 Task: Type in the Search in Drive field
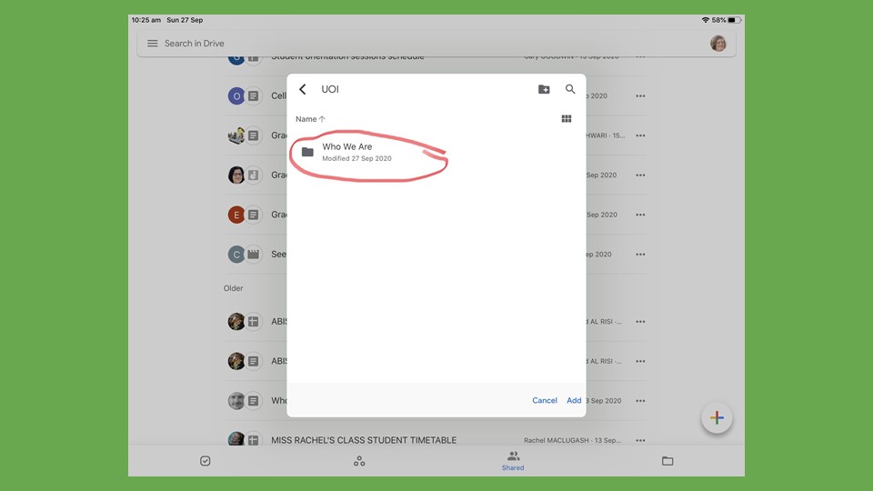point(364,44)
